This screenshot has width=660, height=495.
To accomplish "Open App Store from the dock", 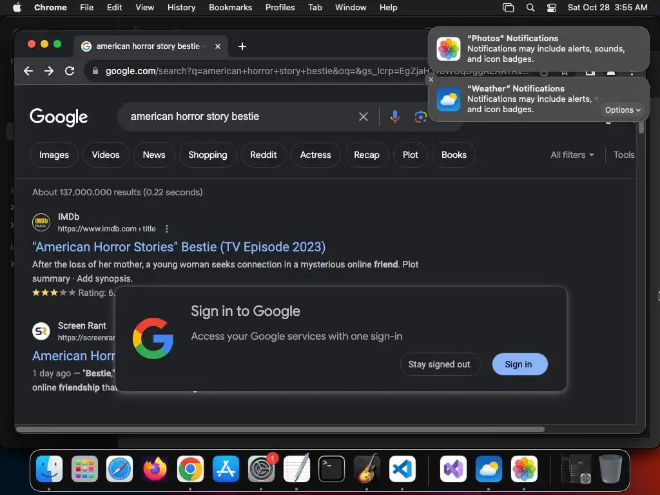I will (226, 469).
